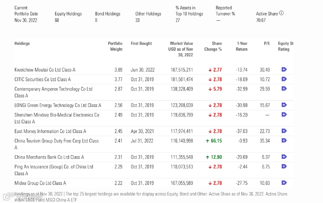Click China Tourism Group rating arrow icon
323x203 pixels.
point(284,140)
